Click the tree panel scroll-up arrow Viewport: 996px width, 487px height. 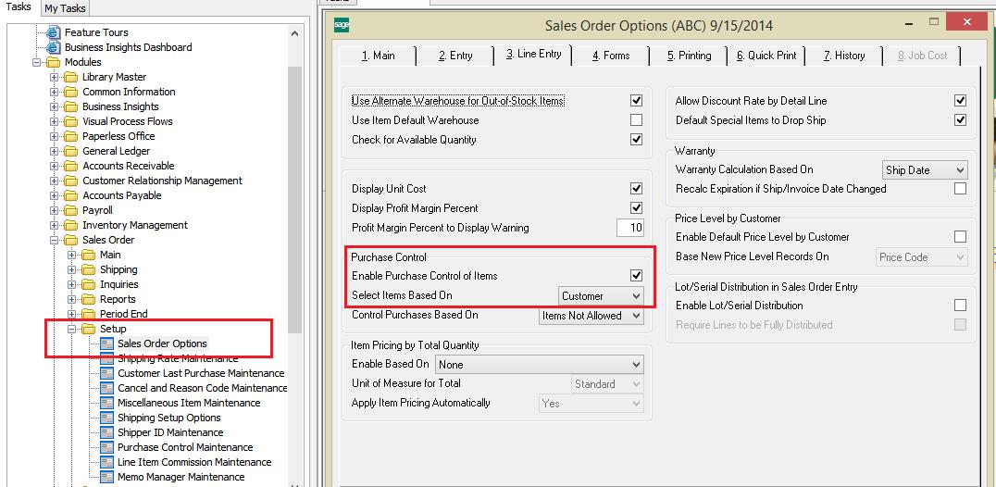(294, 33)
